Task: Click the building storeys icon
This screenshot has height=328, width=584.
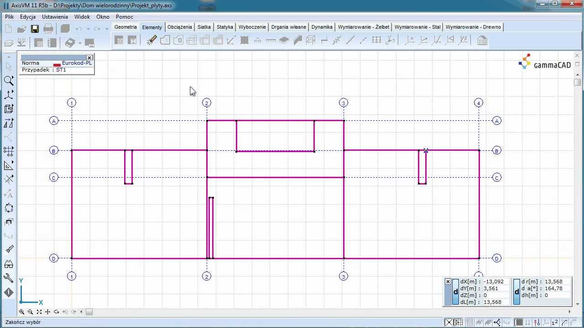Action: click(x=482, y=41)
